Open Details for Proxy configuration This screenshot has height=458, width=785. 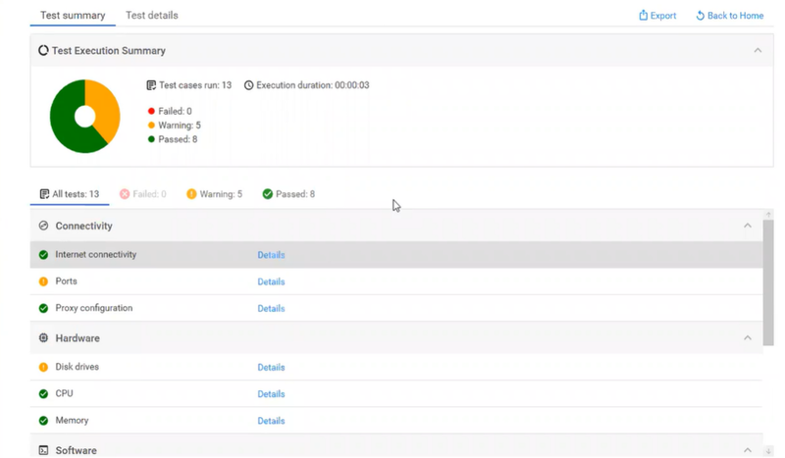tap(271, 308)
